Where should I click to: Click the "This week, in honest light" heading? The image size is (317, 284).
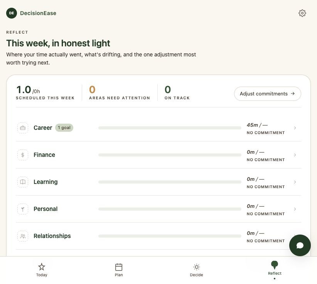pos(58,43)
